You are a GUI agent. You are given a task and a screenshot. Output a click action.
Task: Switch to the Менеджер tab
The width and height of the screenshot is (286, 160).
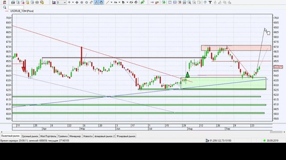coord(75,136)
